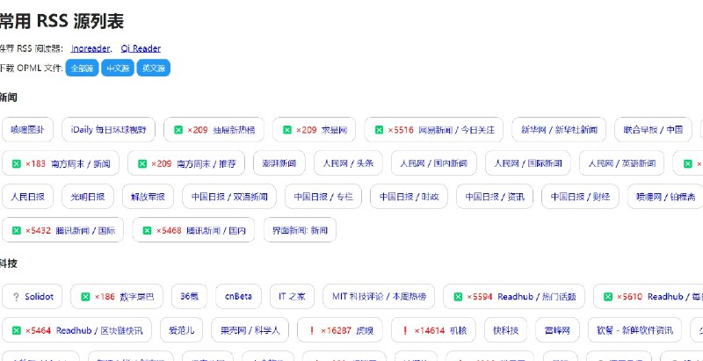Open the 雷峰网 feed
The width and height of the screenshot is (703, 361).
point(557,330)
